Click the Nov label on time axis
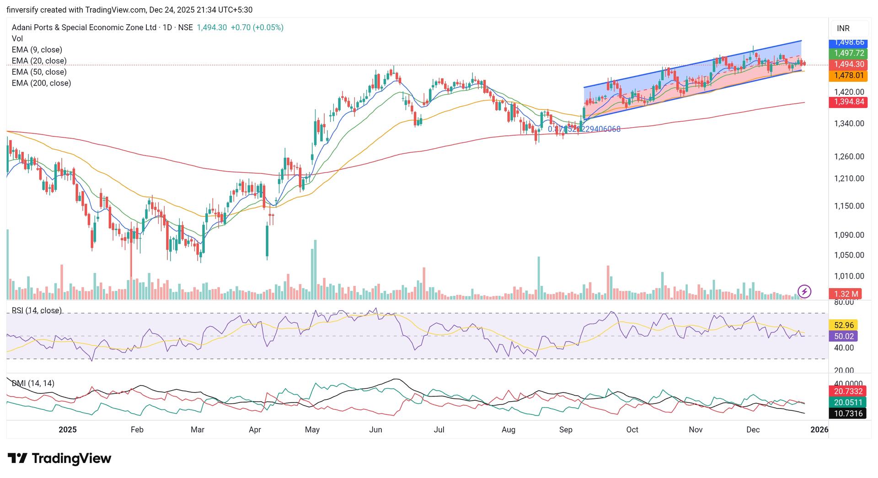Viewport: 878px width, 478px height. pyautogui.click(x=696, y=430)
